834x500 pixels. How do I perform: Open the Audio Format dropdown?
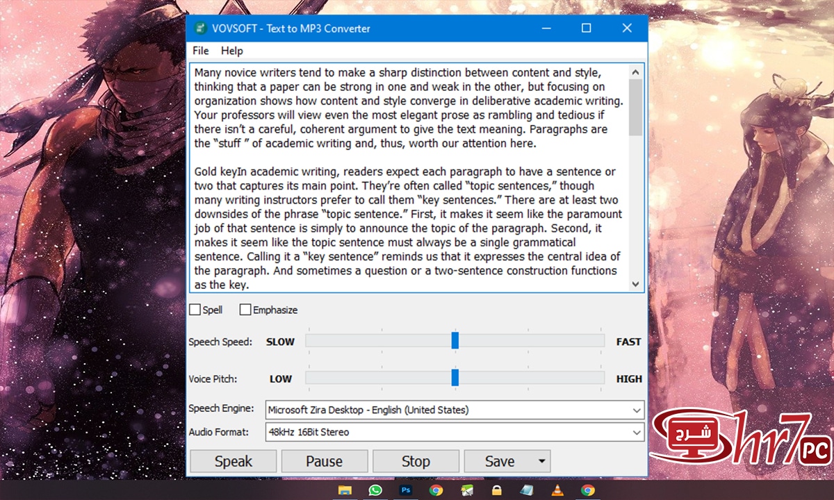[x=637, y=433]
